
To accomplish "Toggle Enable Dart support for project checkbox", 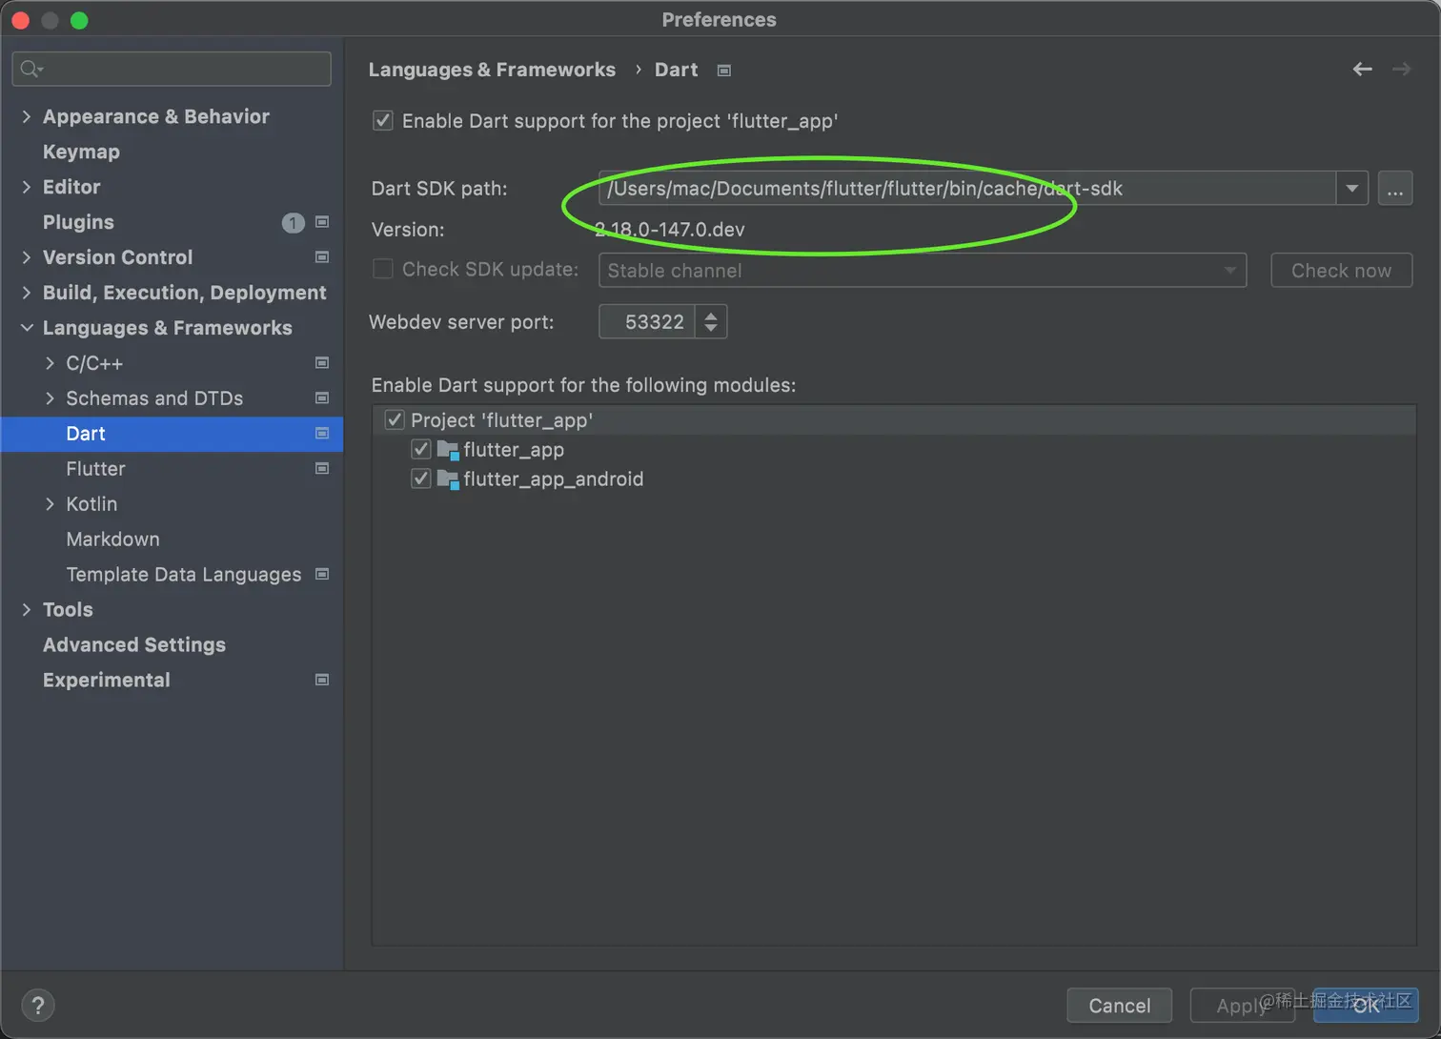I will (x=383, y=121).
